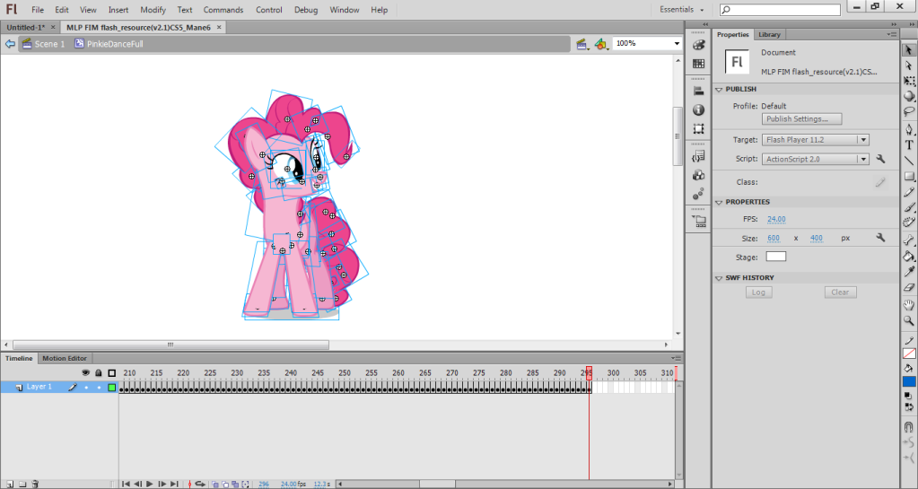Open the Essentials workspace dropdown
Viewport: 918px width, 489px height.
click(681, 9)
